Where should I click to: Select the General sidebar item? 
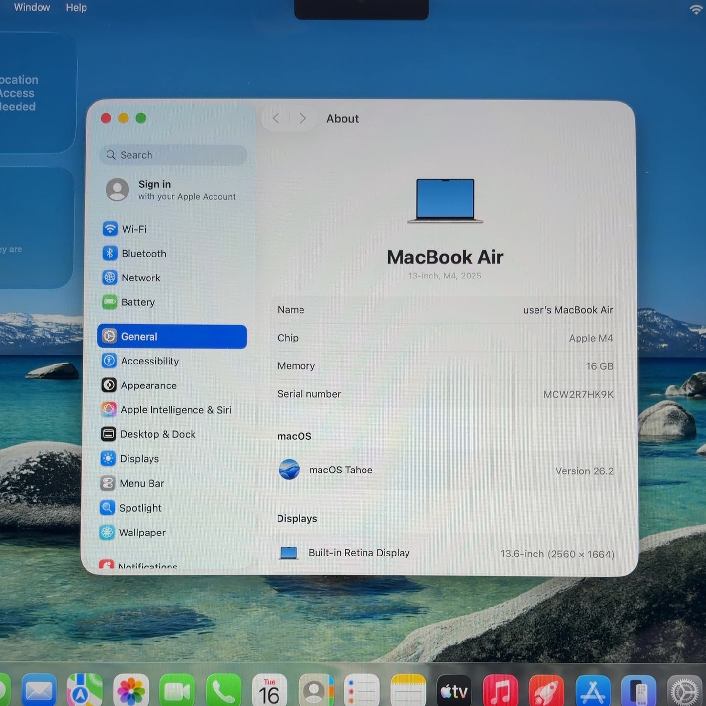pyautogui.click(x=172, y=337)
